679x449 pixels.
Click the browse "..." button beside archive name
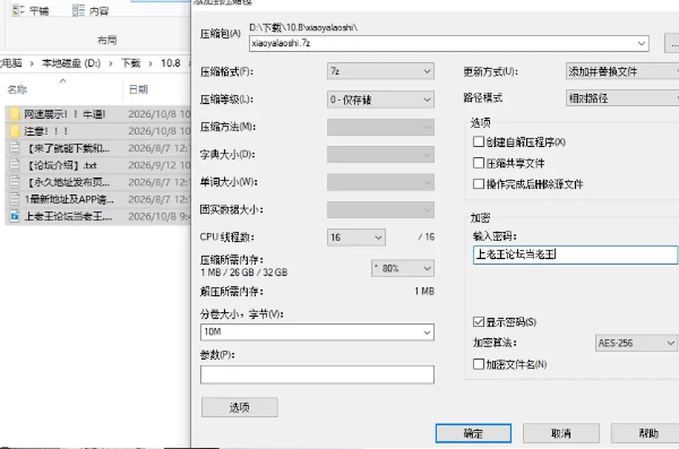pos(672,44)
